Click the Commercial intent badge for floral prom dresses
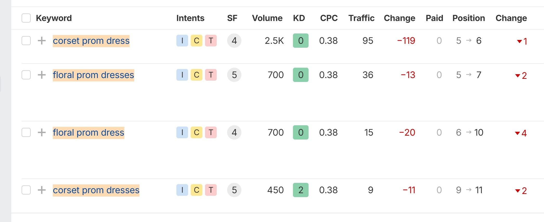 (196, 75)
